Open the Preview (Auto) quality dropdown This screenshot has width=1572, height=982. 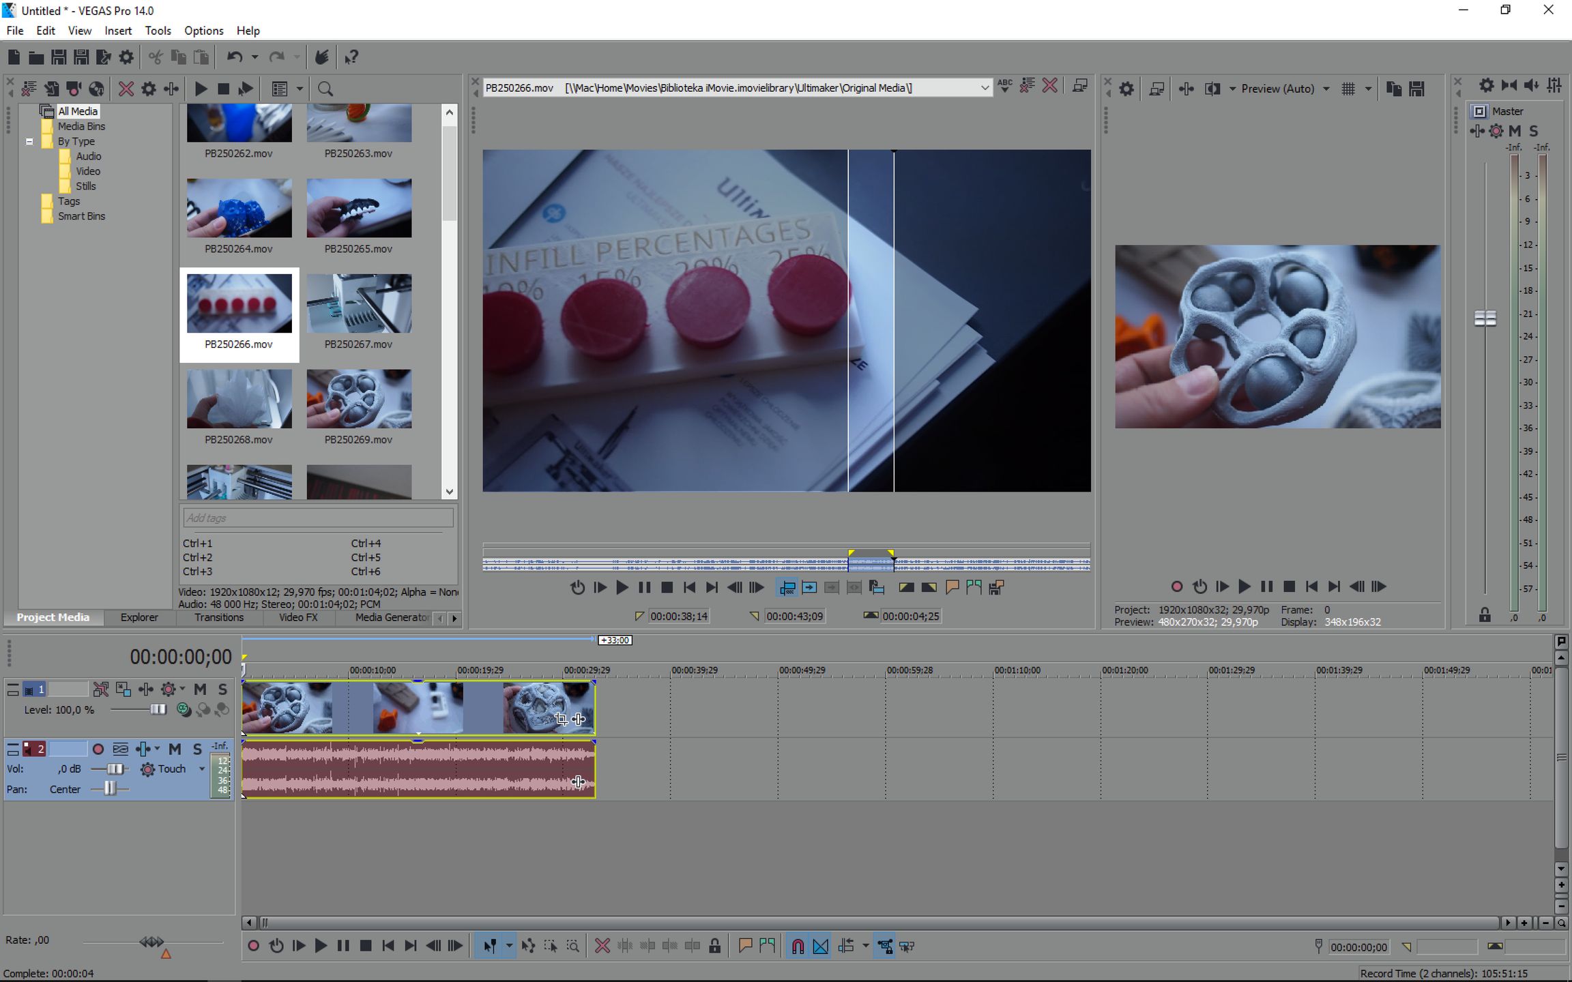point(1326,89)
